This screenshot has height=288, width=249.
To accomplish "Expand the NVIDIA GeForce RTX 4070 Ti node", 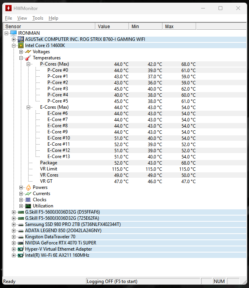I will tap(14, 243).
